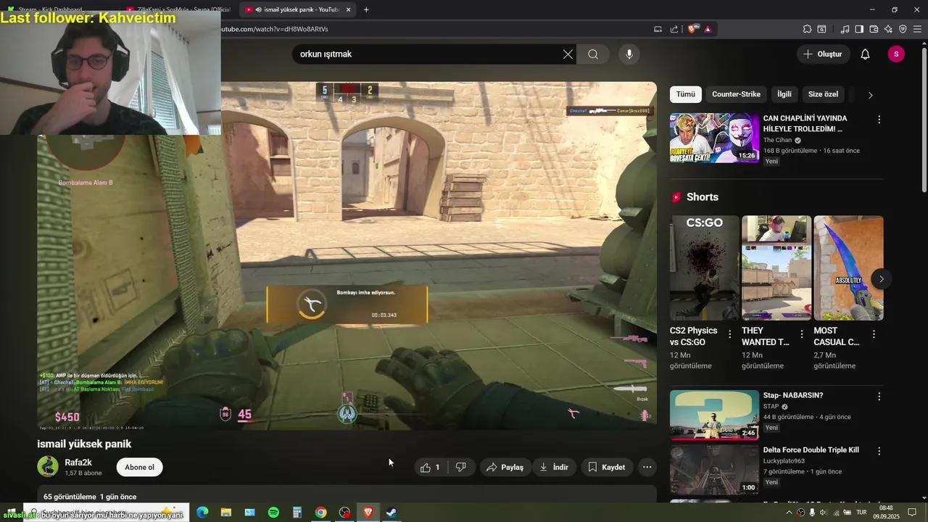Download the video with İndir
The height and width of the screenshot is (522, 928).
click(x=554, y=468)
